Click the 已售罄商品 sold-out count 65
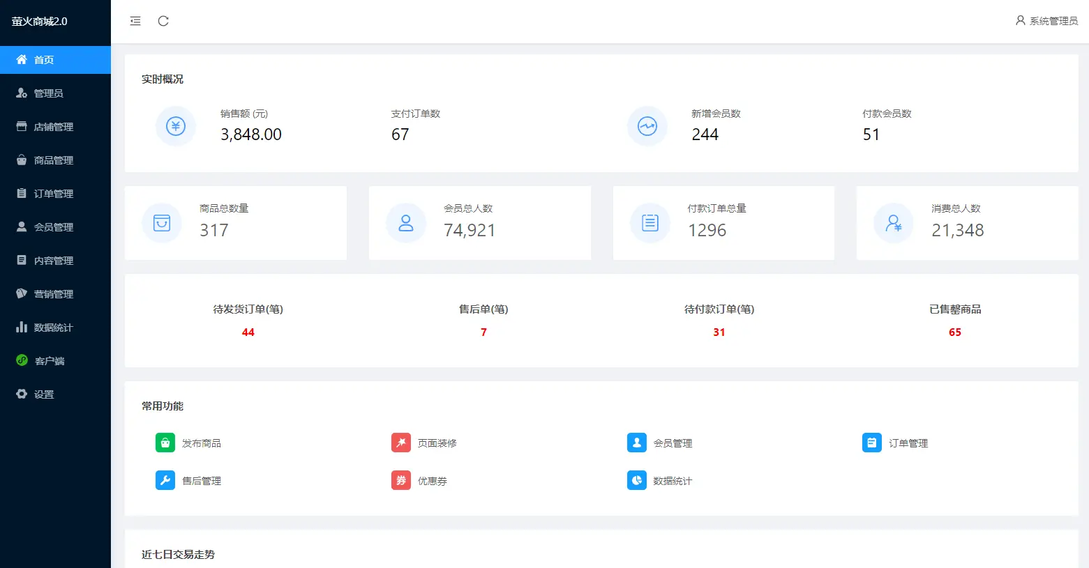Image resolution: width=1089 pixels, height=568 pixels. tap(954, 332)
